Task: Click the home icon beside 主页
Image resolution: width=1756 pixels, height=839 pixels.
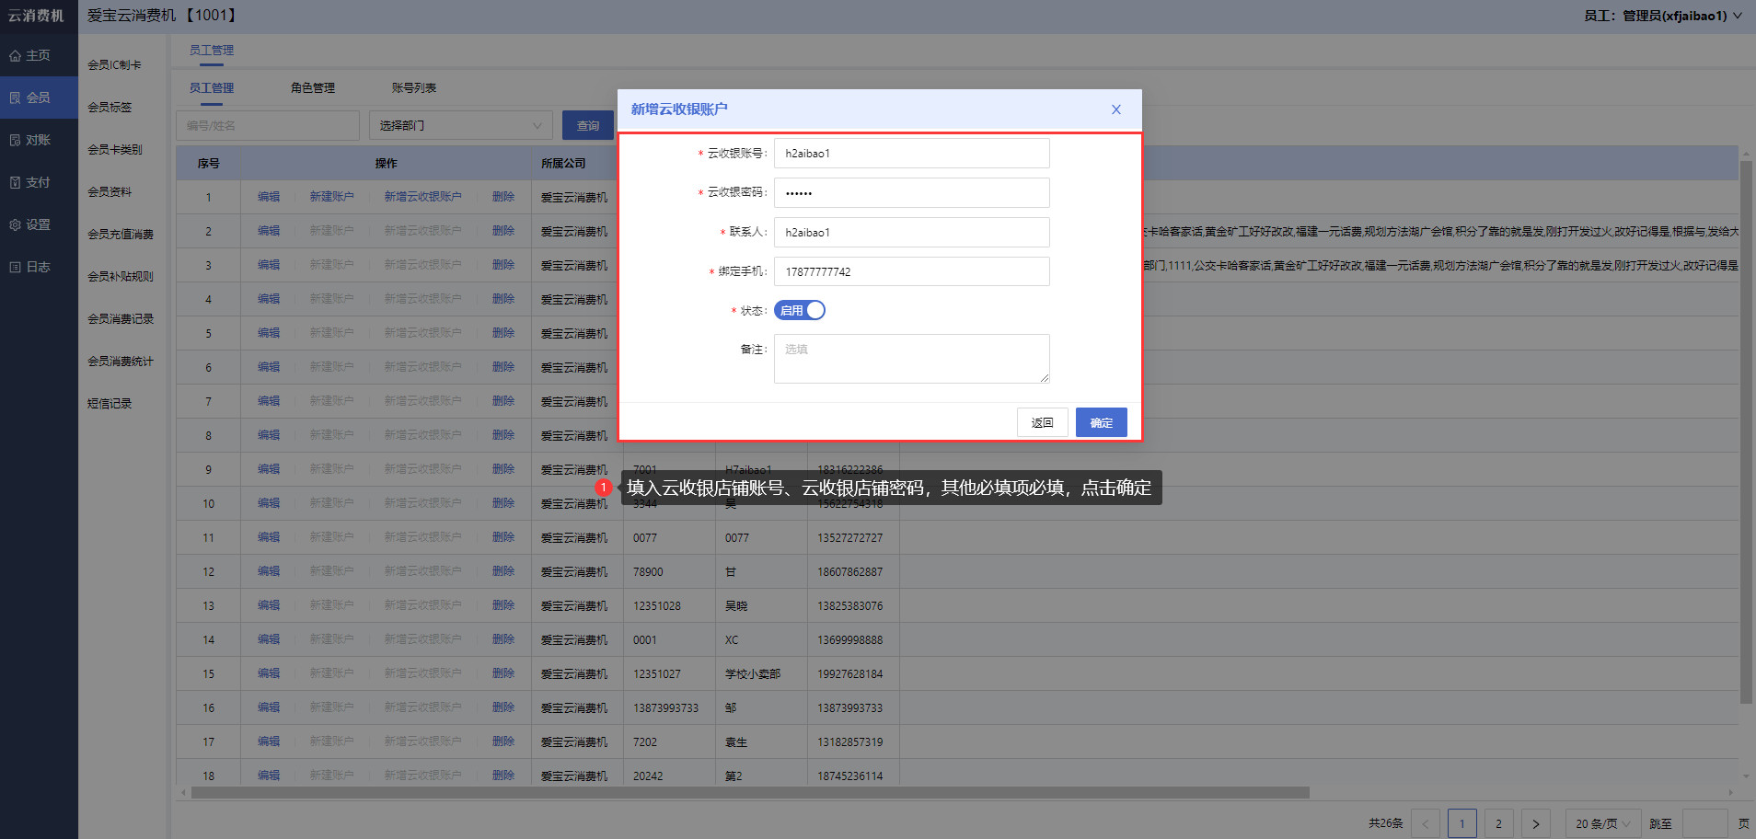Action: pyautogui.click(x=15, y=56)
